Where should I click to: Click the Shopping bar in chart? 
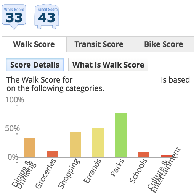click(x=75, y=145)
